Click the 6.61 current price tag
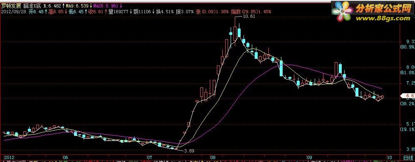Viewport: 415px width, 162px height. pyautogui.click(x=409, y=96)
